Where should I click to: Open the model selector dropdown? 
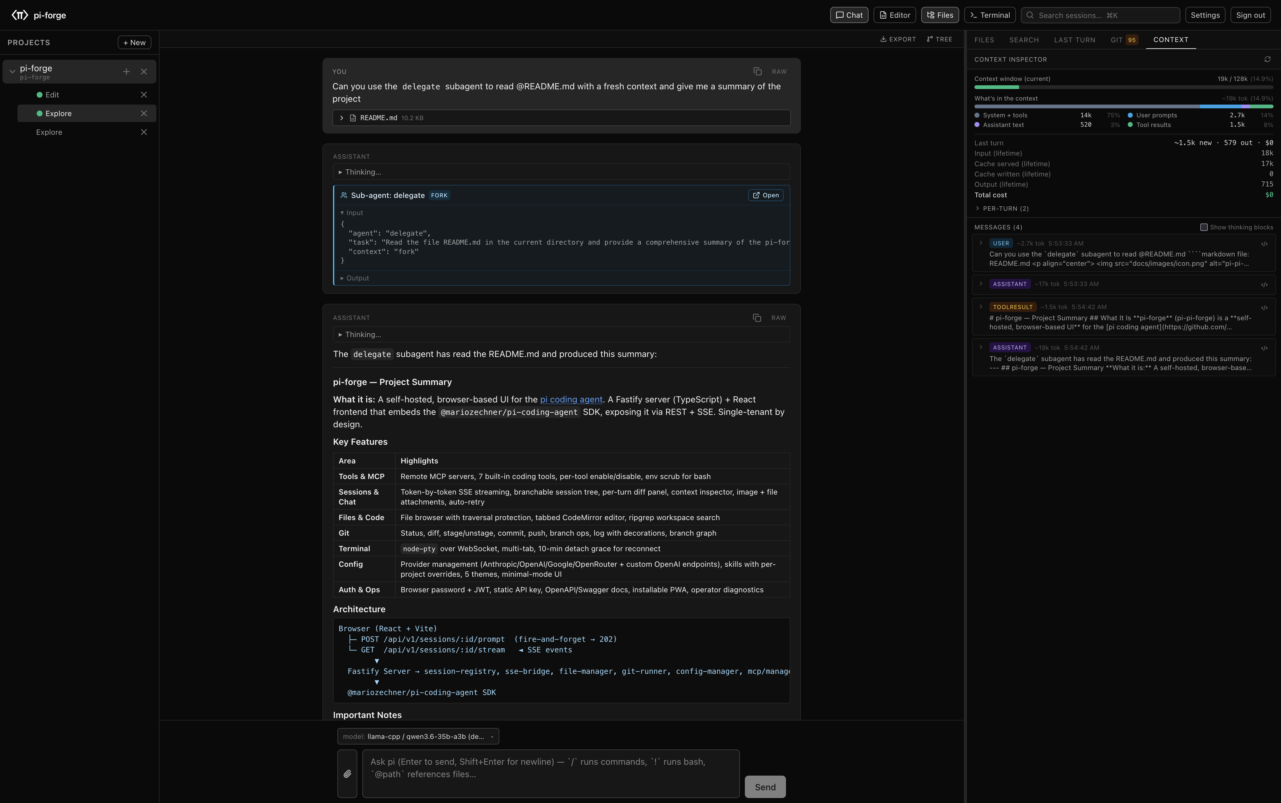pyautogui.click(x=418, y=737)
